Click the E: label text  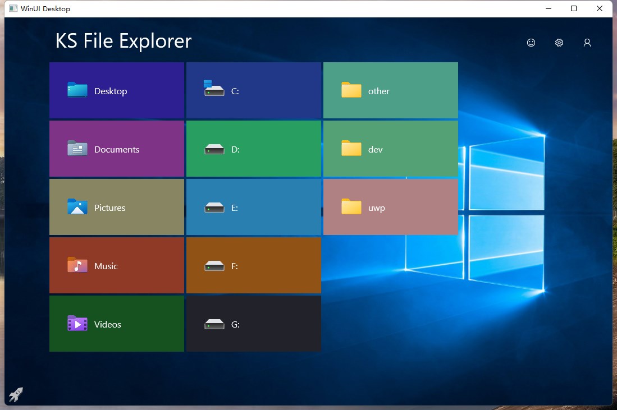point(235,208)
